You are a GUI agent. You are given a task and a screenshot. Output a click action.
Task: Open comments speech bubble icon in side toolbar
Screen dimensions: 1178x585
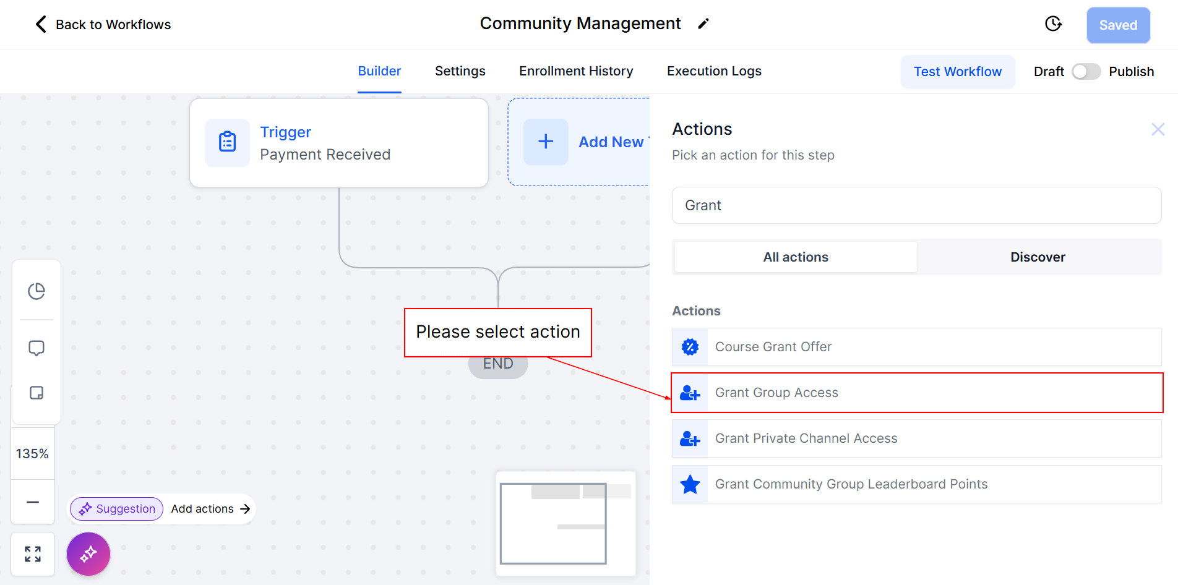point(37,348)
